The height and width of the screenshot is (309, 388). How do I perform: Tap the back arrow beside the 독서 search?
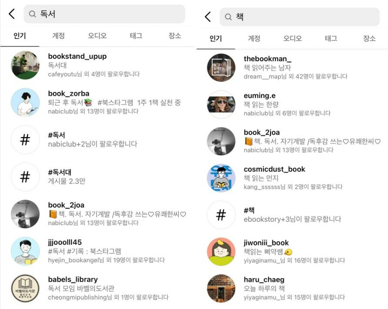pos(12,14)
